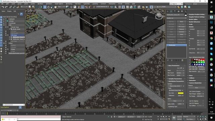Image resolution: width=215 pixels, height=121 pixels.
Task: Open Chrome from the Windows taskbar
Action: [211, 38]
